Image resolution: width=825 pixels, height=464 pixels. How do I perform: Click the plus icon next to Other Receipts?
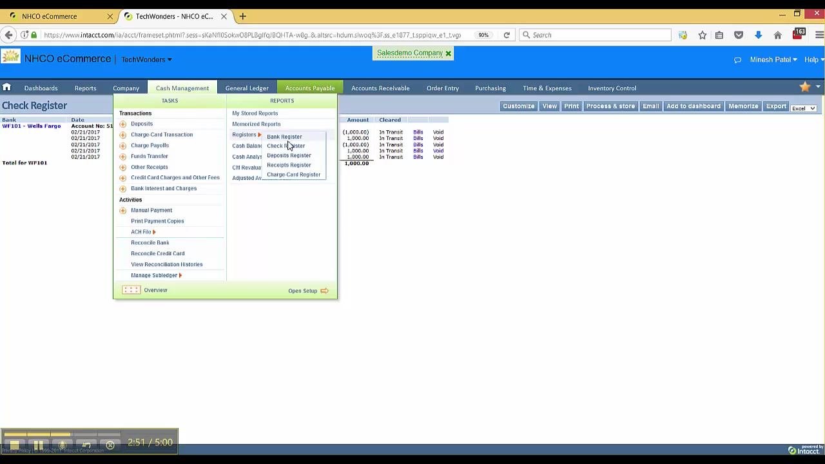click(123, 168)
